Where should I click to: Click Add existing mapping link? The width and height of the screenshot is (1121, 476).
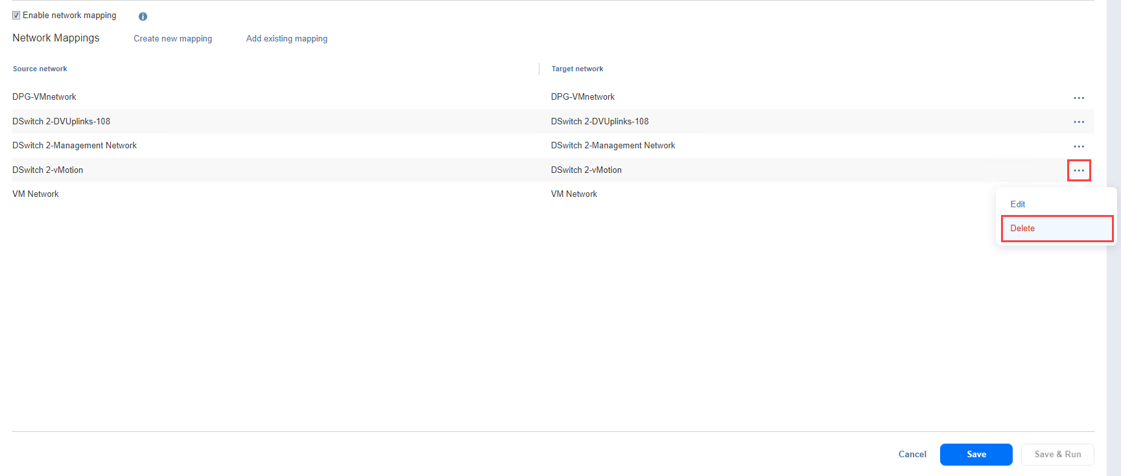click(x=287, y=39)
